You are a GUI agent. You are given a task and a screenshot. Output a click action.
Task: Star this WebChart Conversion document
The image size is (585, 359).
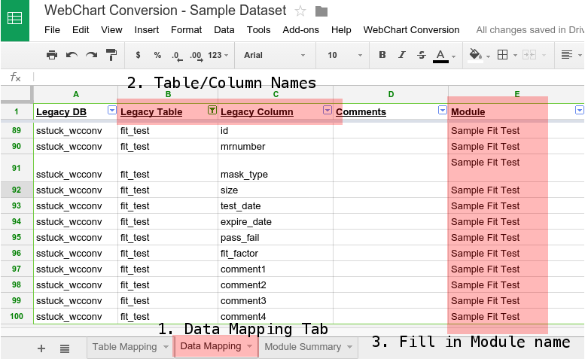[x=300, y=11]
